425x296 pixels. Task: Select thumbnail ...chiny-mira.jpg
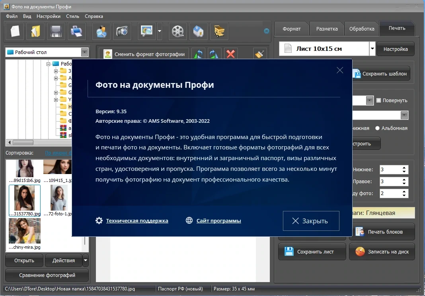pos(25,234)
